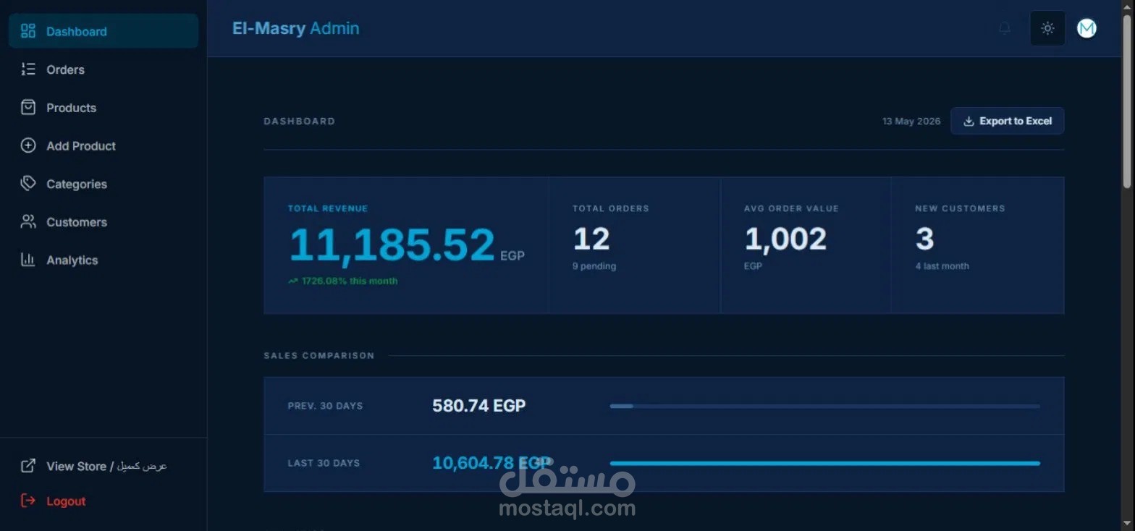
Task: Go to the Orders page
Action: [x=104, y=69]
